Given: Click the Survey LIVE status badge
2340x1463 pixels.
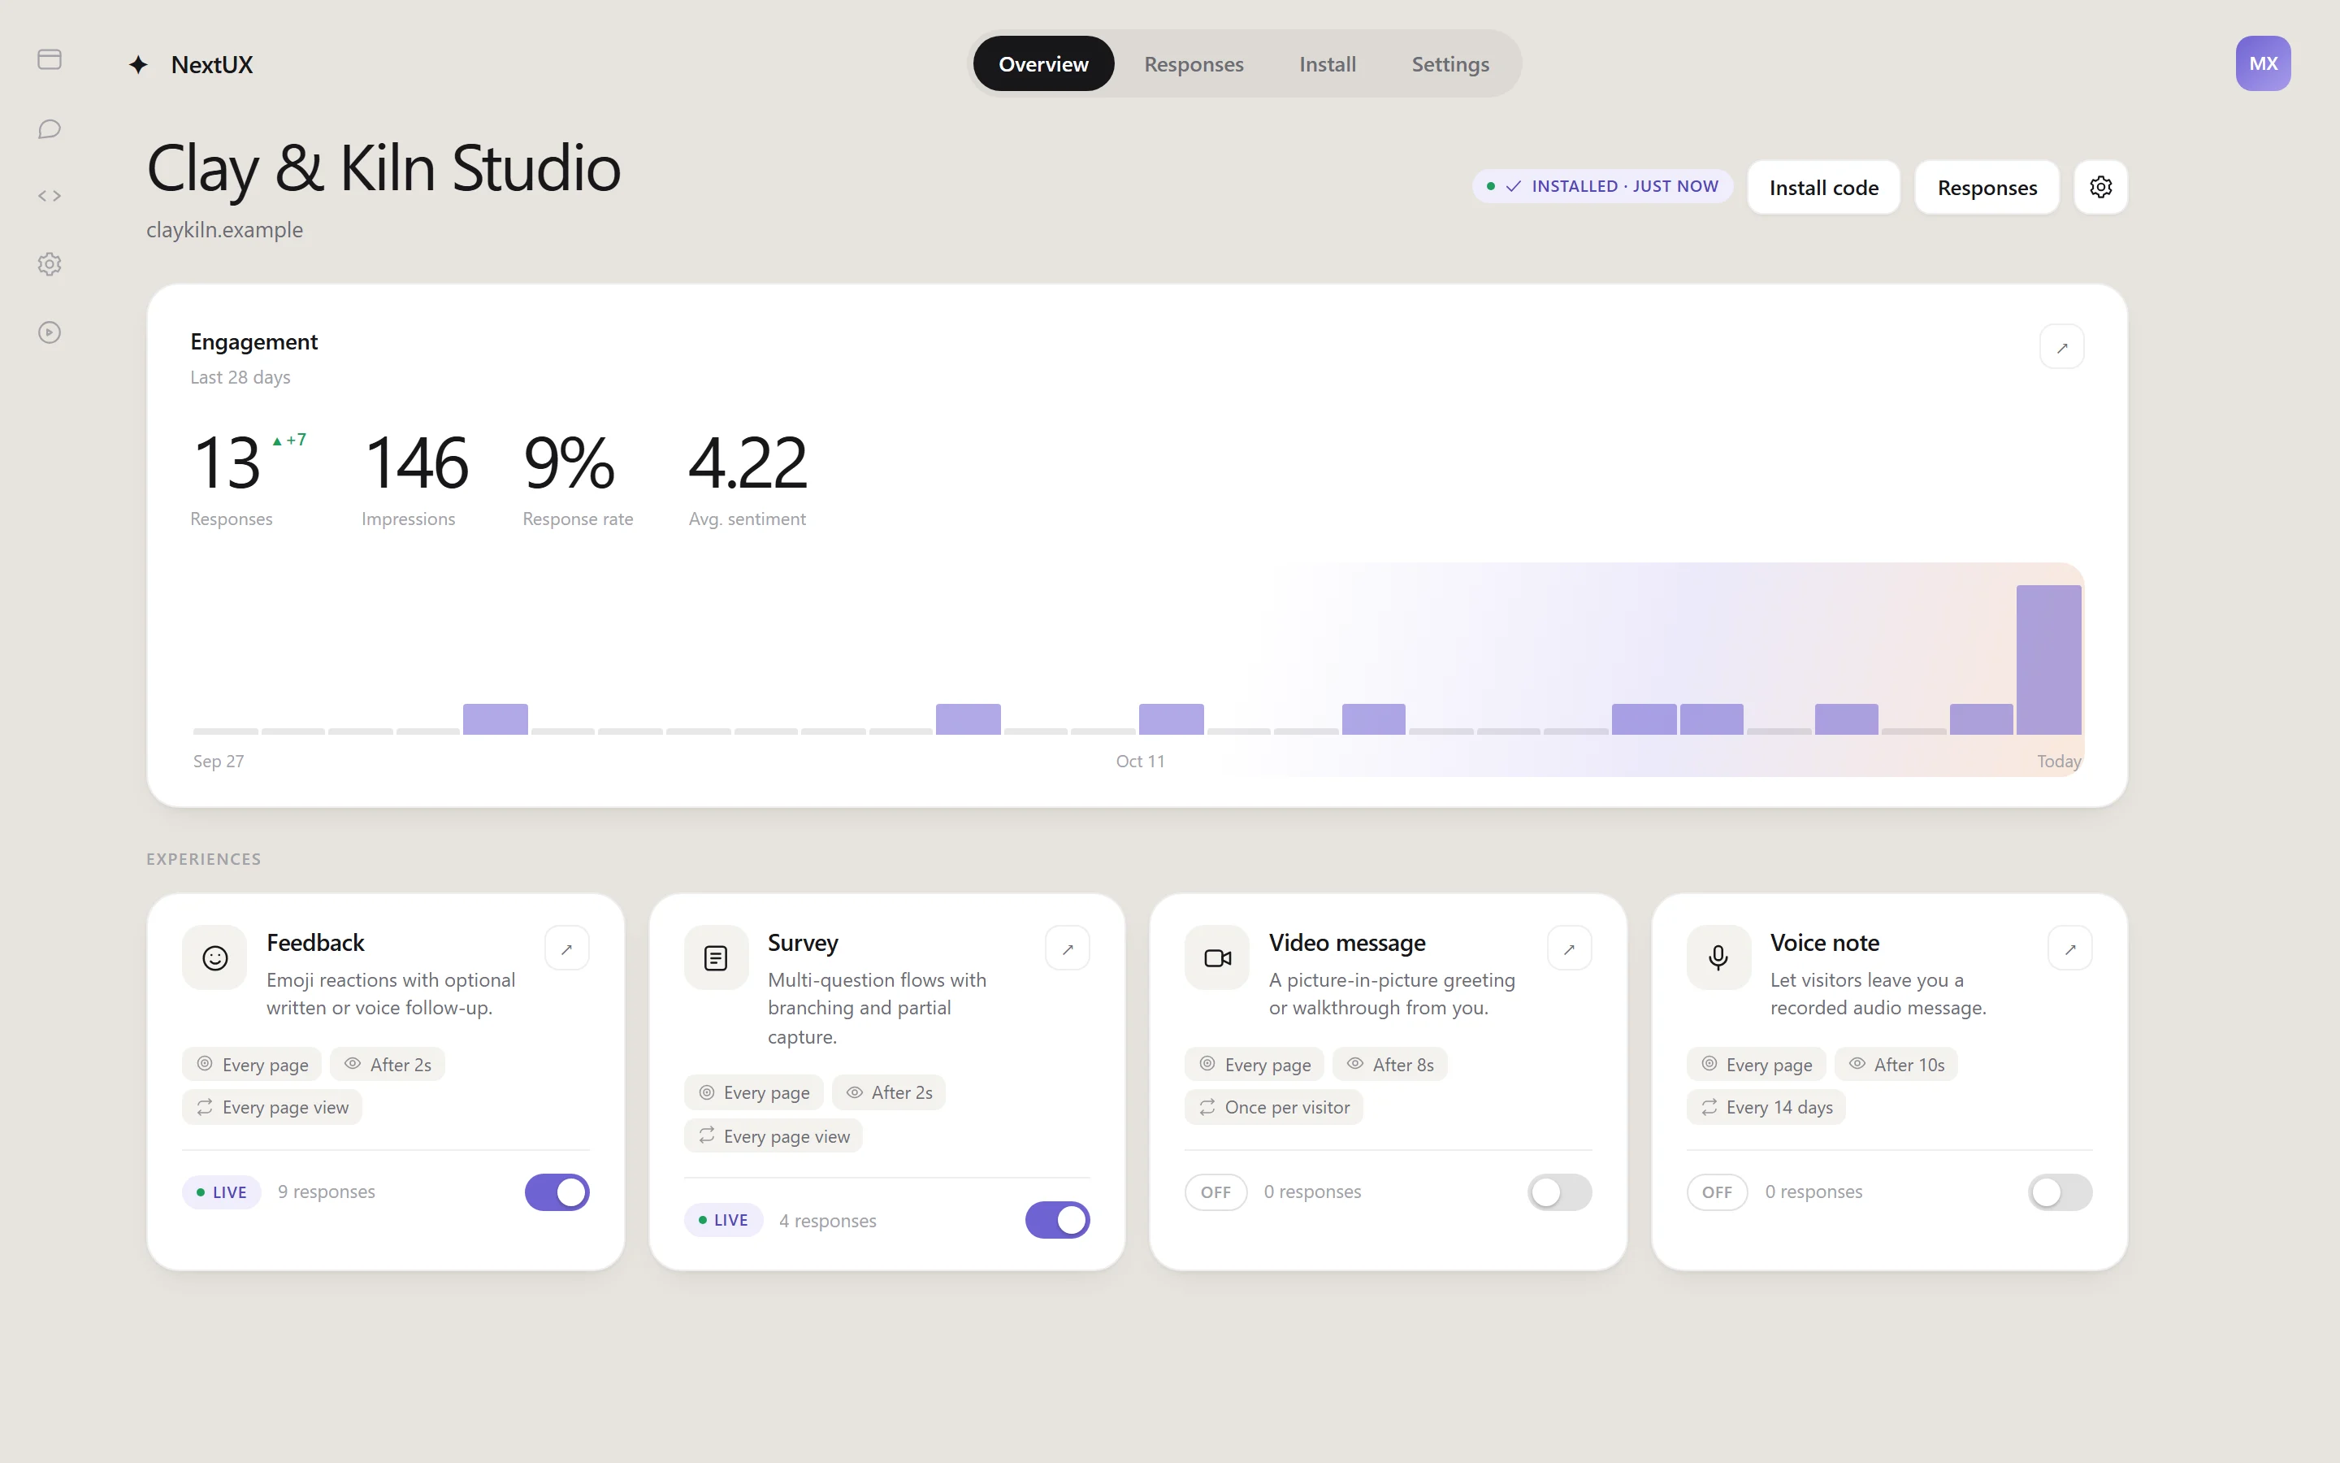Looking at the screenshot, I should tap(723, 1220).
